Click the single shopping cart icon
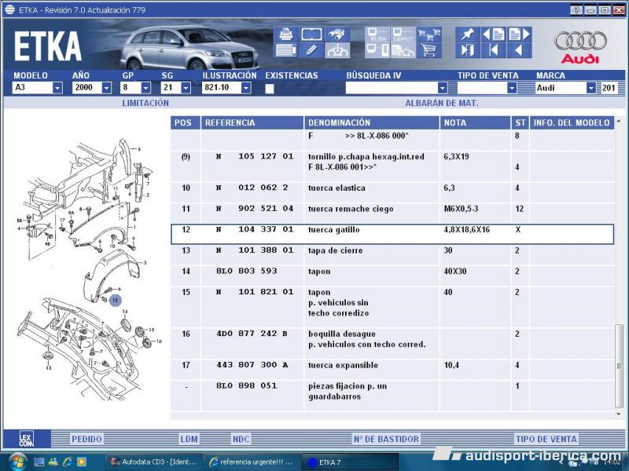 [429, 50]
